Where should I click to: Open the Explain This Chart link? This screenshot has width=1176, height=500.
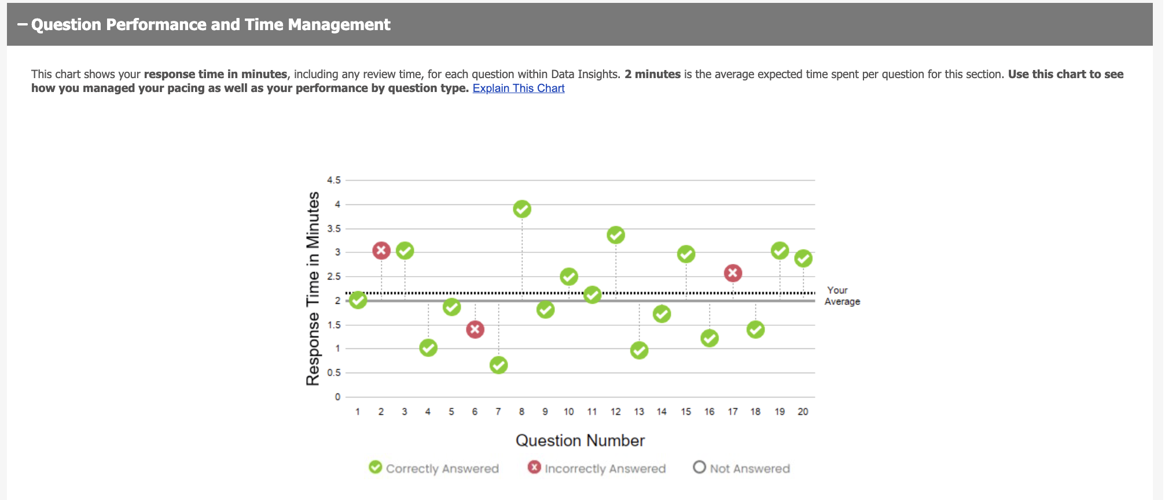pyautogui.click(x=518, y=89)
